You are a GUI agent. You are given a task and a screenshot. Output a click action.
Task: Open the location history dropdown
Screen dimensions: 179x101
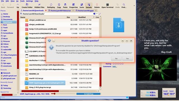click(97, 14)
